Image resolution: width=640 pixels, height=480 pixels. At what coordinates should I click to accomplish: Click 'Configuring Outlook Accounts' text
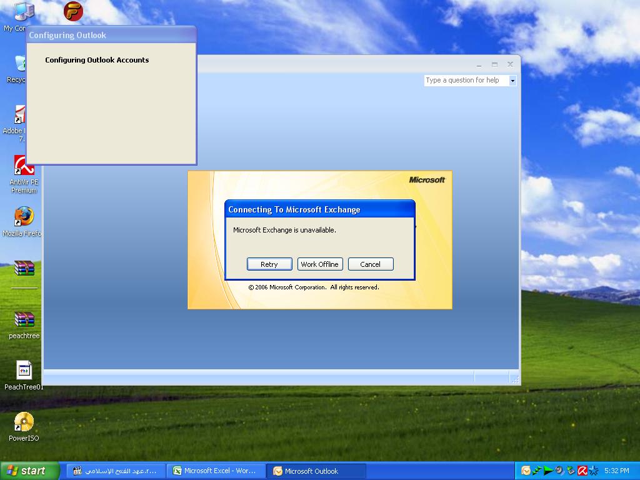click(x=97, y=60)
